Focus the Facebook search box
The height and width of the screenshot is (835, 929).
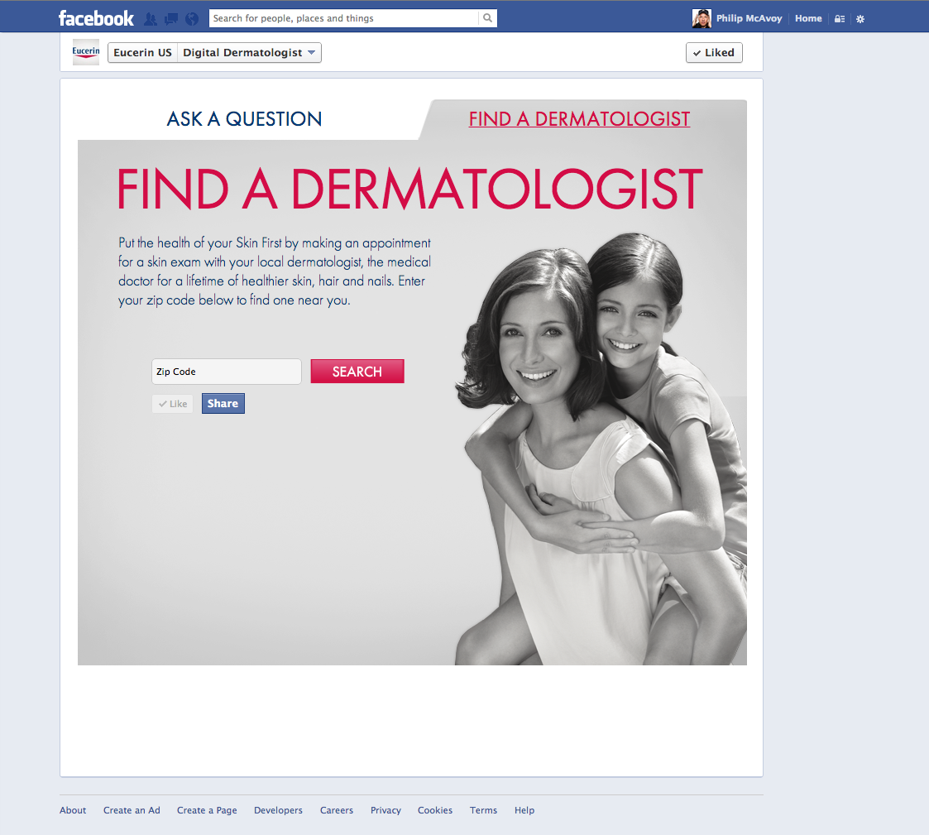(x=343, y=18)
